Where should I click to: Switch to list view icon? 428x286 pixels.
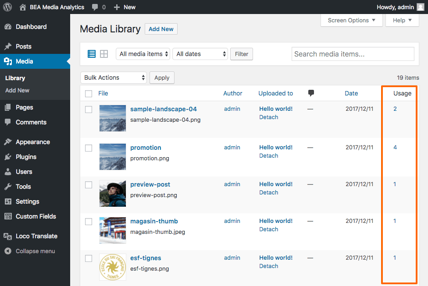(92, 54)
